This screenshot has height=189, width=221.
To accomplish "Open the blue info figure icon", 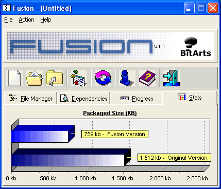I will pyautogui.click(x=127, y=78).
